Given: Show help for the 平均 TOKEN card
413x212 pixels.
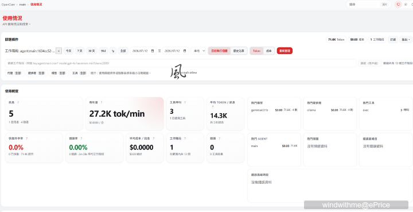Looking at the screenshot, I should [x=213, y=106].
